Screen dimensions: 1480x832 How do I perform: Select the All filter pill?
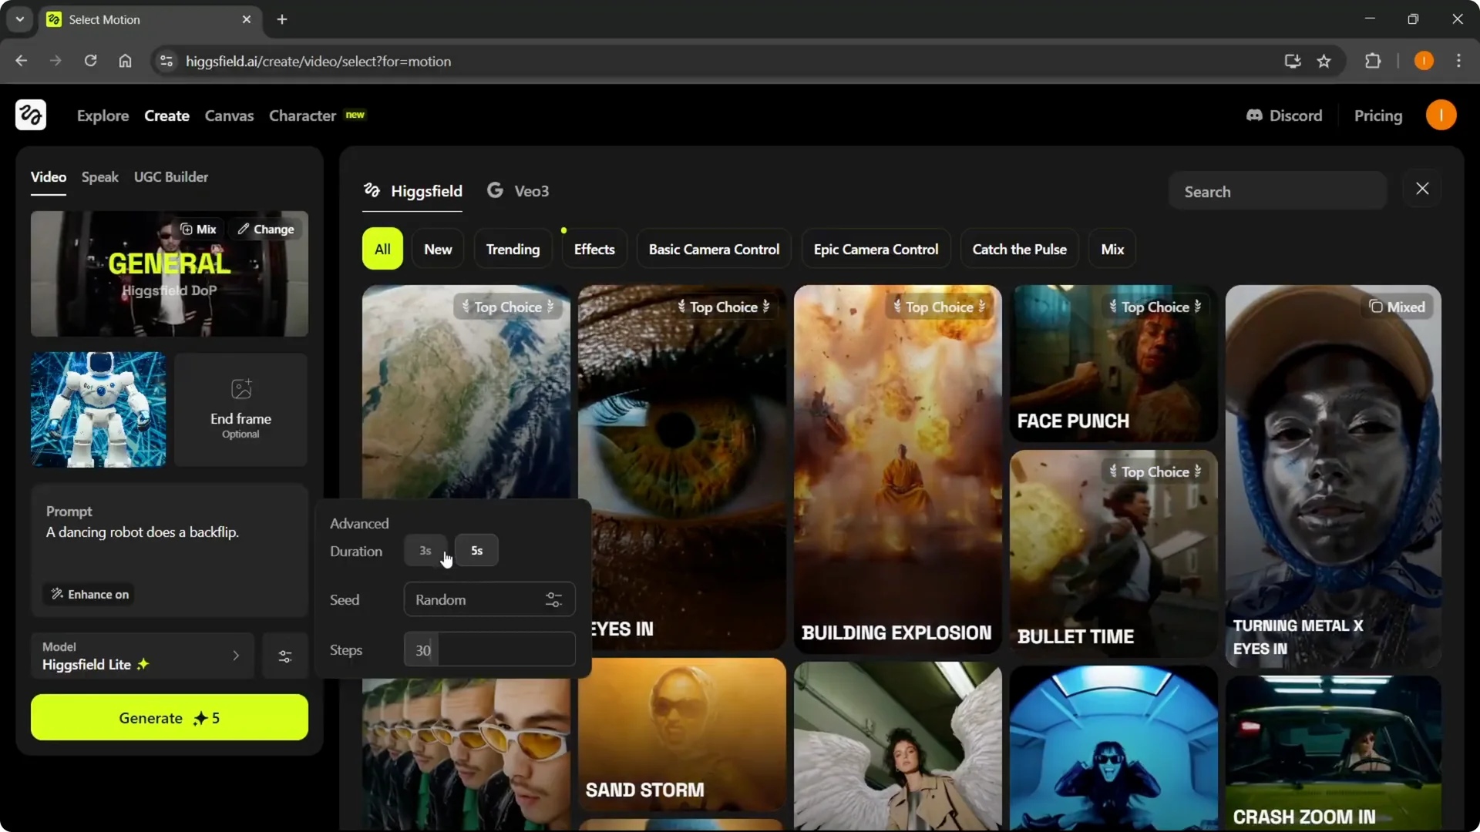(x=382, y=248)
